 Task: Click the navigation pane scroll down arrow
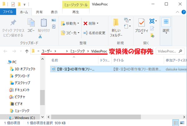tap(42, 117)
